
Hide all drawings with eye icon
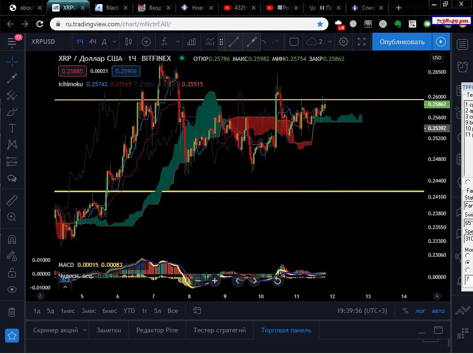point(12,289)
